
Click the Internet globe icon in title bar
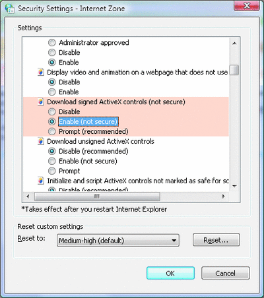pyautogui.click(x=10, y=9)
